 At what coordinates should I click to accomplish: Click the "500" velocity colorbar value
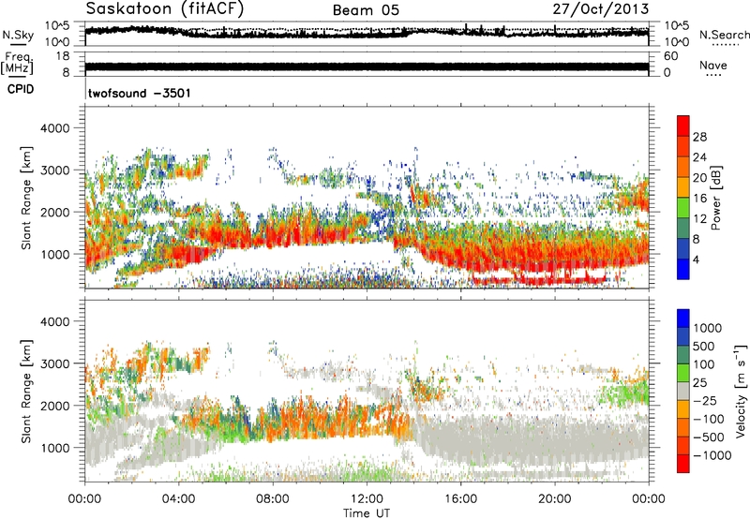point(704,347)
